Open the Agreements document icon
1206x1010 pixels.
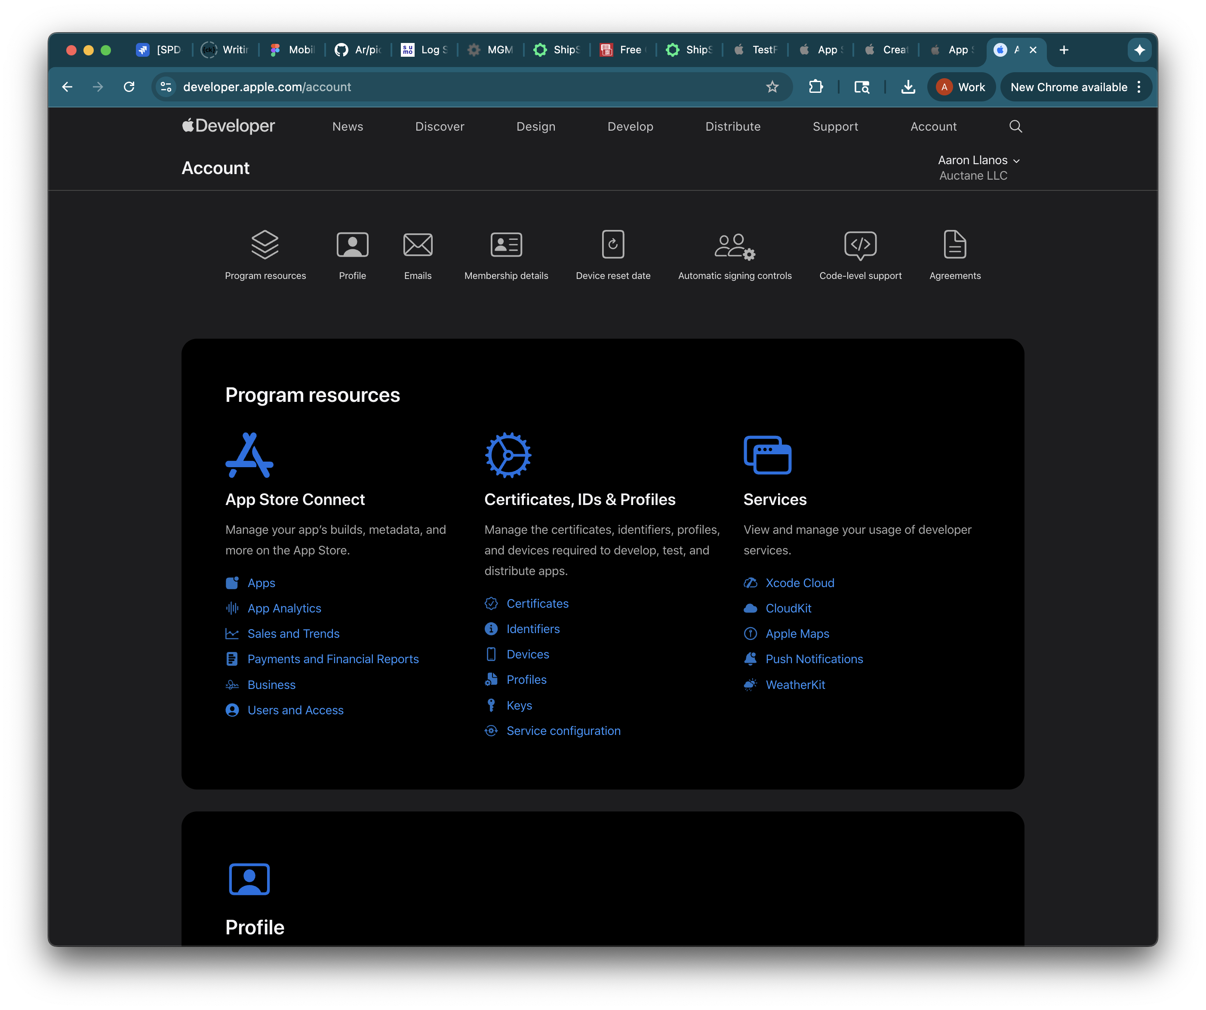[954, 245]
